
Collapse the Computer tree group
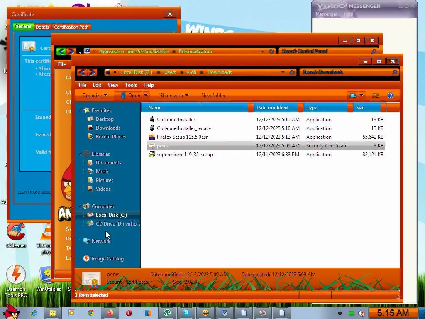click(x=80, y=206)
